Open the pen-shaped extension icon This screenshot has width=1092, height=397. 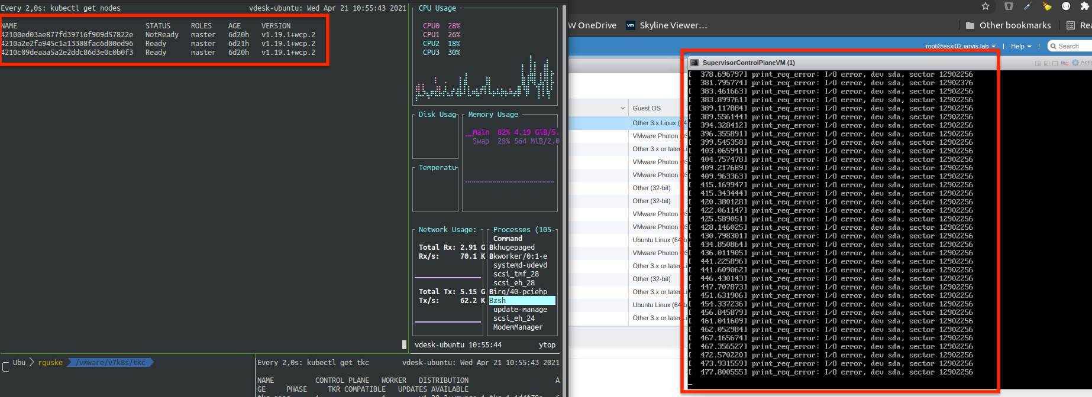[x=1028, y=6]
